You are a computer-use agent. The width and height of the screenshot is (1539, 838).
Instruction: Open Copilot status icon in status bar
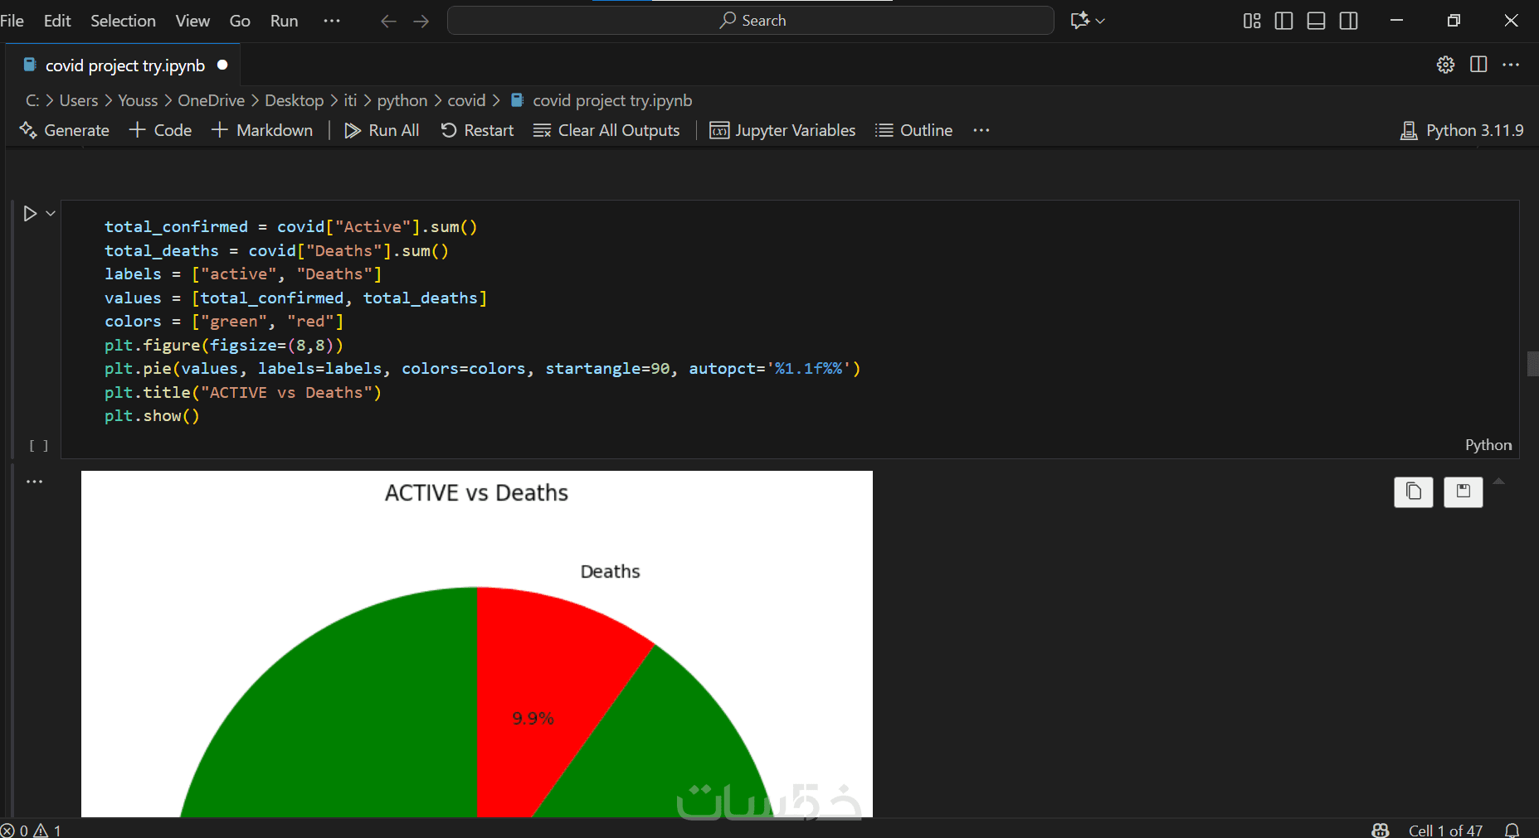point(1381,830)
